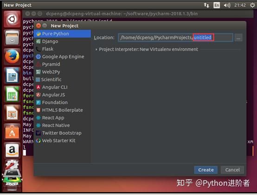Choose the Scientific project type
This screenshot has width=257, height=195.
(x=62, y=79)
